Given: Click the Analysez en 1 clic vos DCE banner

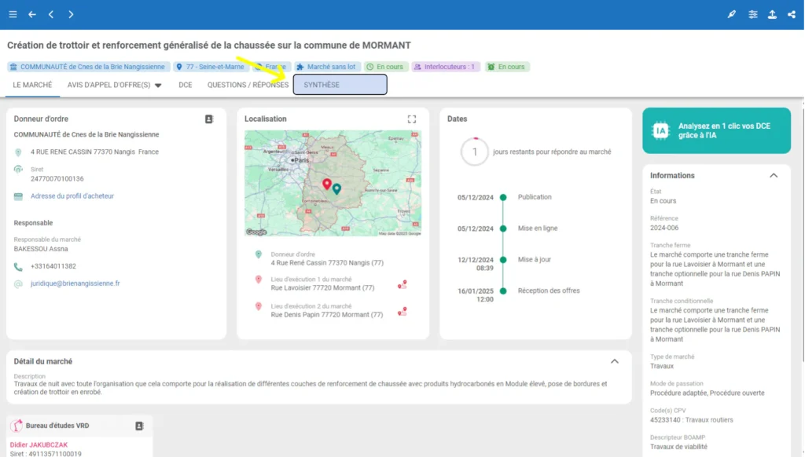Looking at the screenshot, I should [x=716, y=130].
